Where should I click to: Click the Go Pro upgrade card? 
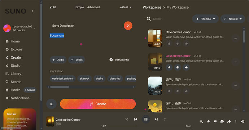20,119
